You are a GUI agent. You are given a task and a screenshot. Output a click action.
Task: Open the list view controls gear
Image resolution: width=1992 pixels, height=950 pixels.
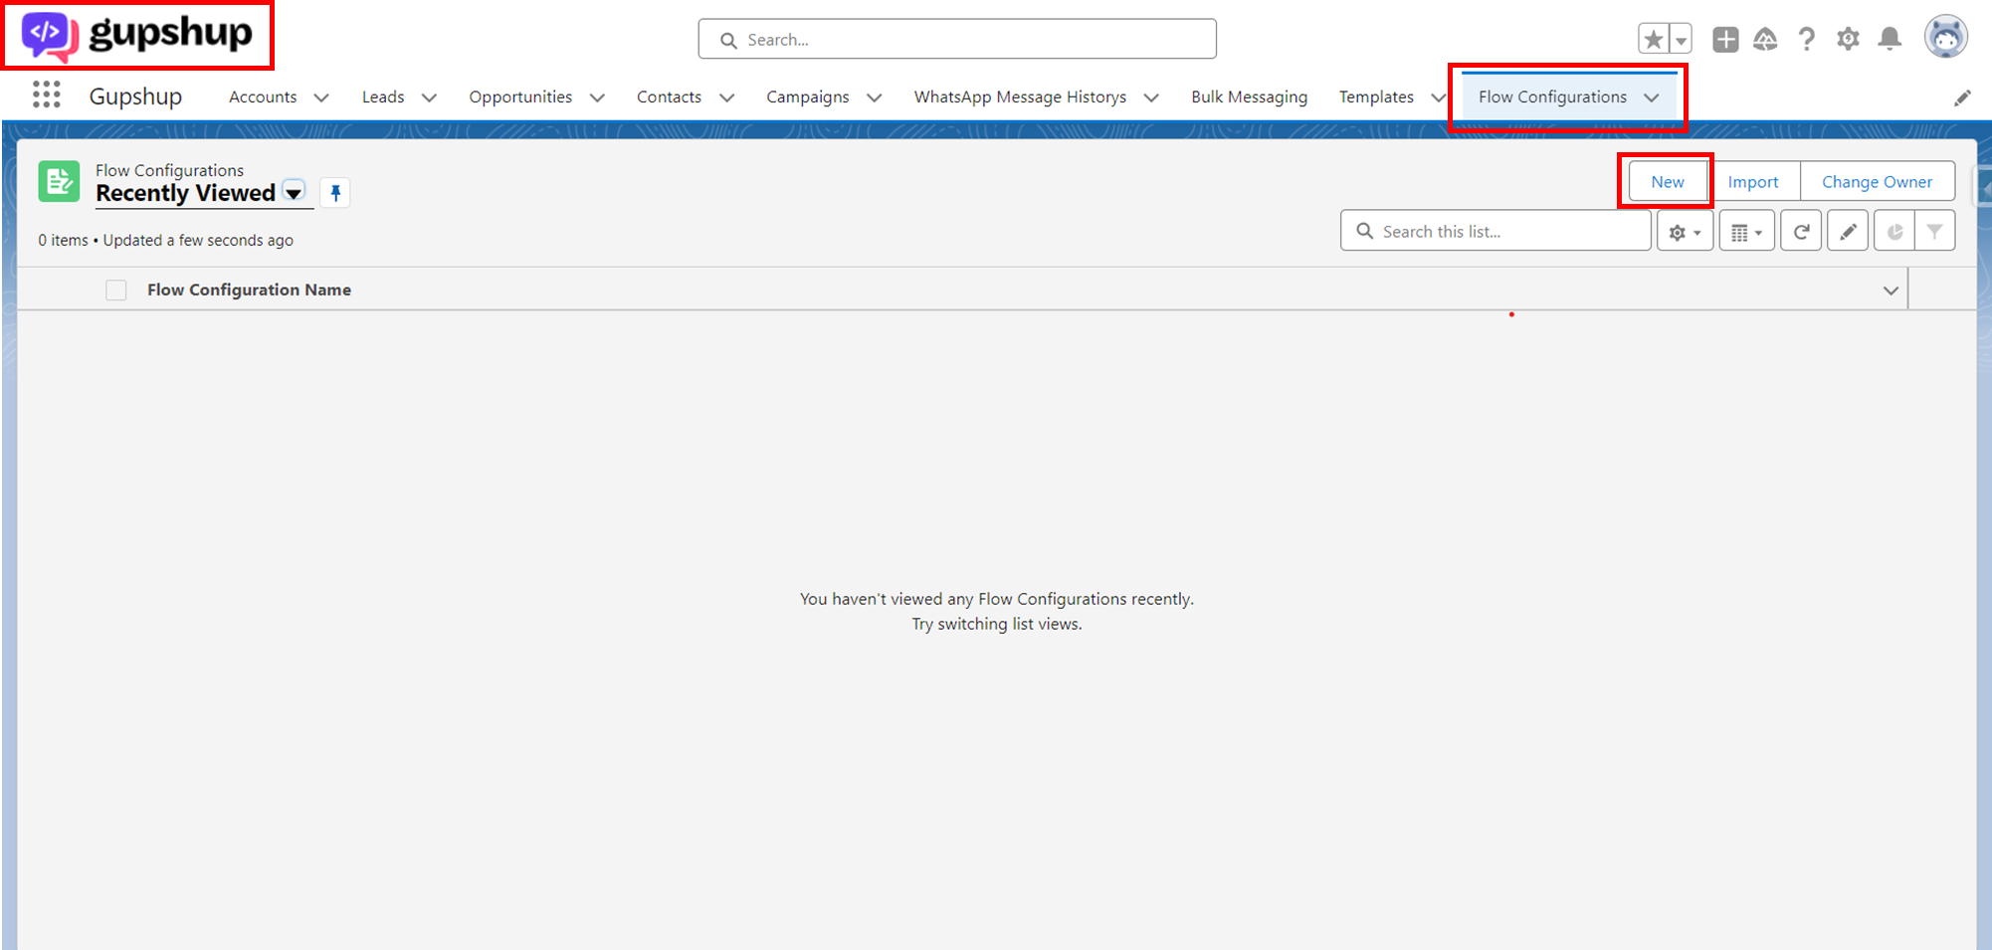pos(1685,232)
